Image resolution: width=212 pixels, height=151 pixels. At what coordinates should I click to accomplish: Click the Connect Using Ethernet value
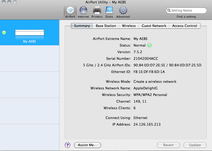coord(140,118)
